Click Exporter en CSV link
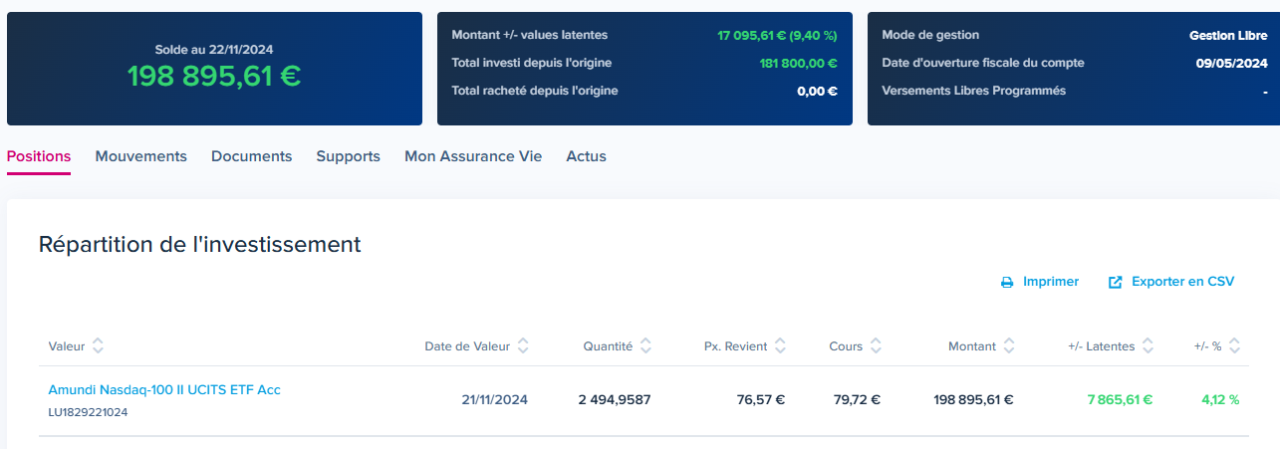Screen dimensions: 1280x449 1182,282
